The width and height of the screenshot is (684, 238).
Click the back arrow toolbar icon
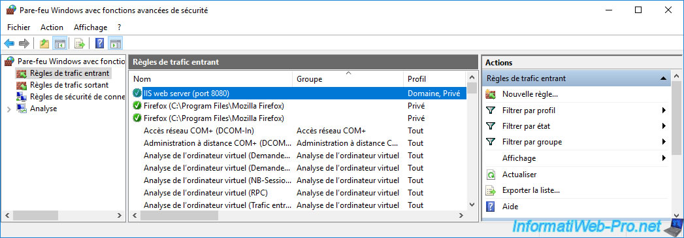tap(9, 43)
